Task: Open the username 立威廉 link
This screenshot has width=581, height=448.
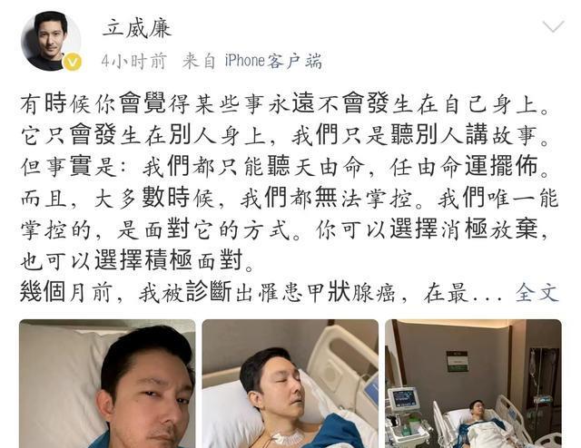Action: tap(137, 28)
